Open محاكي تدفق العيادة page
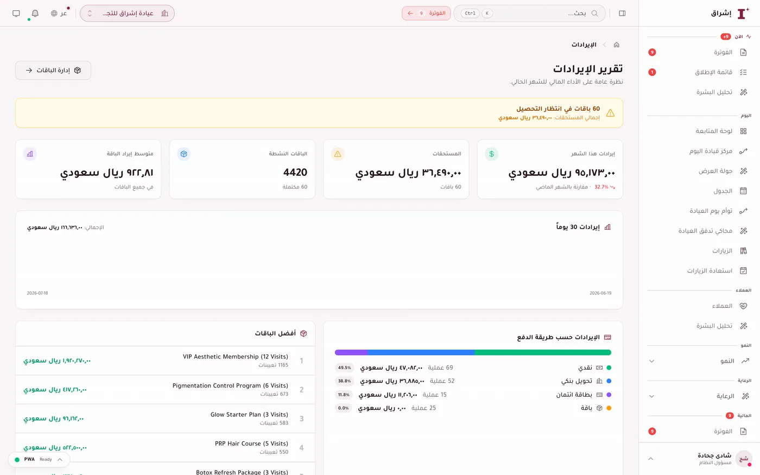Viewport: 760px width, 475px height. coord(699,231)
